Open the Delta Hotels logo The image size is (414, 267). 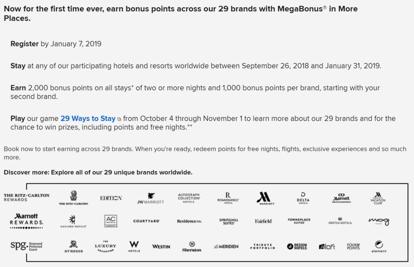tap(303, 198)
